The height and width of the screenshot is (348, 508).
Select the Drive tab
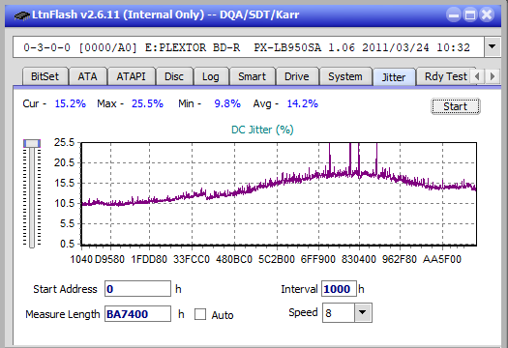(297, 76)
